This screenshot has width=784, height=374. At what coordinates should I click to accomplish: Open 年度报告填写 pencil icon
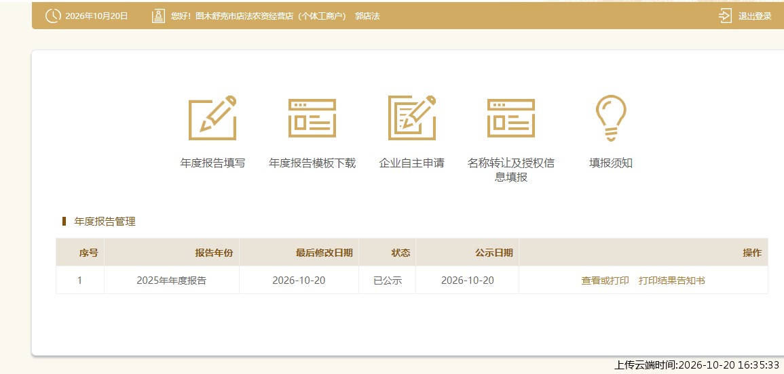[x=212, y=117]
